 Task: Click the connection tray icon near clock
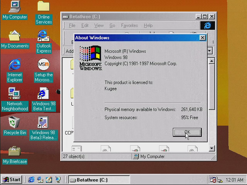(220, 180)
